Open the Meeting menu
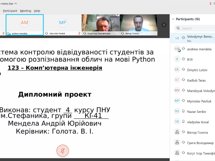 26,11
